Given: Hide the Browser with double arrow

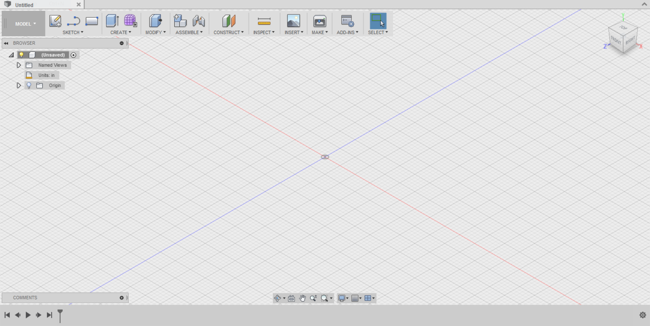Looking at the screenshot, I should 6,43.
